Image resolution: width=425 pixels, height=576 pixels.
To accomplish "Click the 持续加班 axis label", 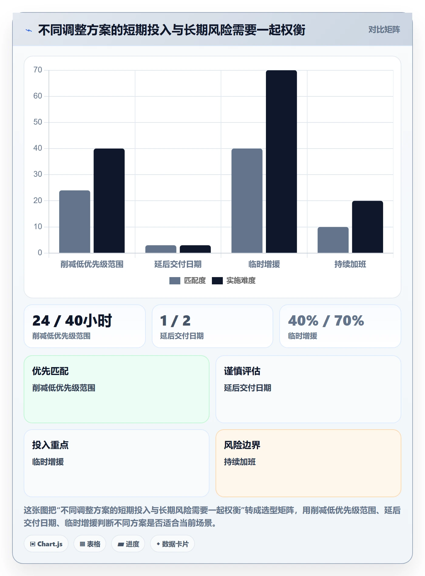I will (x=350, y=264).
